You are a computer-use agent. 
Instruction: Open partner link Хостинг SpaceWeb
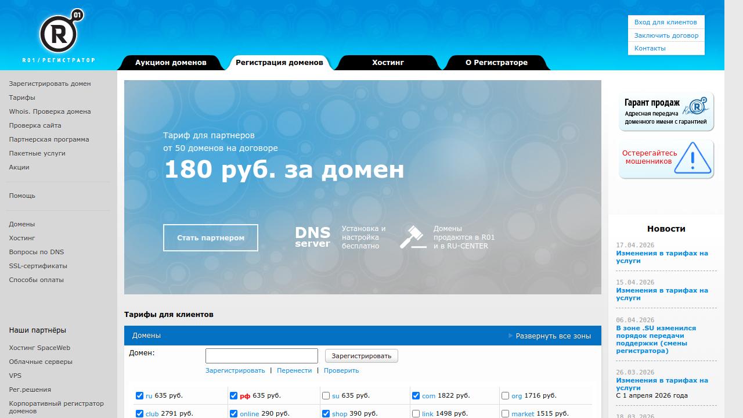point(39,348)
